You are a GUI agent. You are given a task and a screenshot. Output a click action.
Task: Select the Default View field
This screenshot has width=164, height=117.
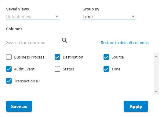pyautogui.click(x=33, y=17)
